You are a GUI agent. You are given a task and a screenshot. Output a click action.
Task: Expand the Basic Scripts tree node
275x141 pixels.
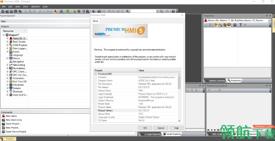coord(7,42)
